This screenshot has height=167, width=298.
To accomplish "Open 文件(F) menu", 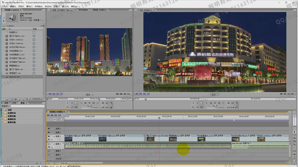I will coord(5,6).
